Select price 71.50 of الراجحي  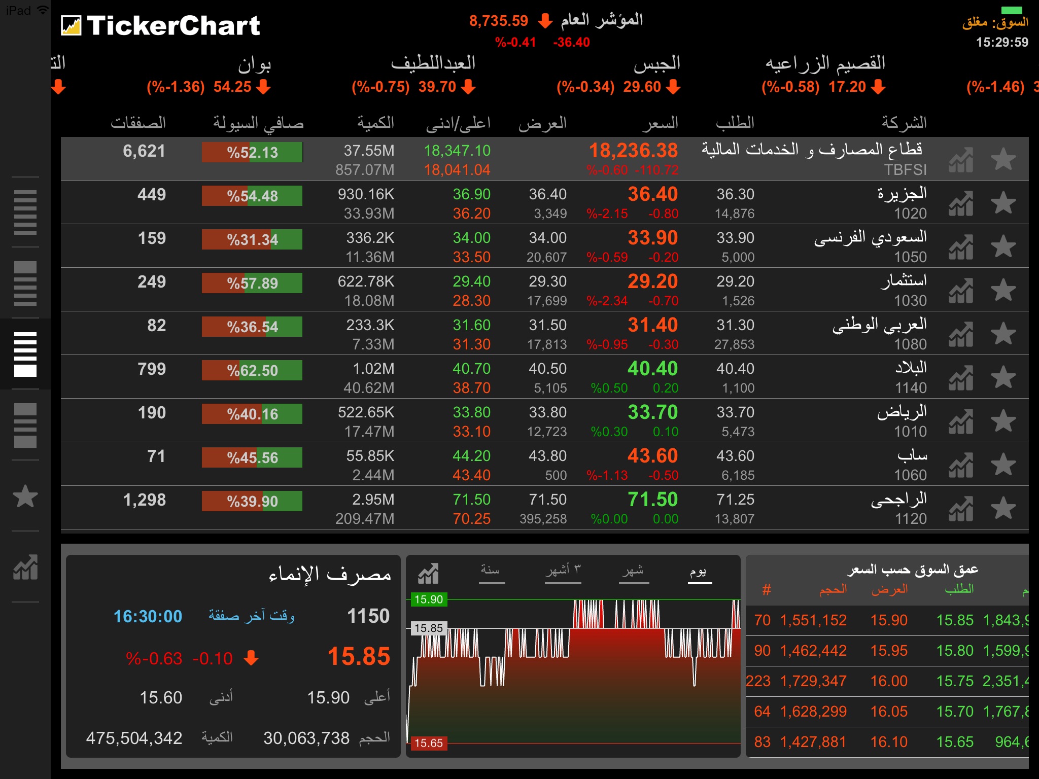click(x=652, y=500)
